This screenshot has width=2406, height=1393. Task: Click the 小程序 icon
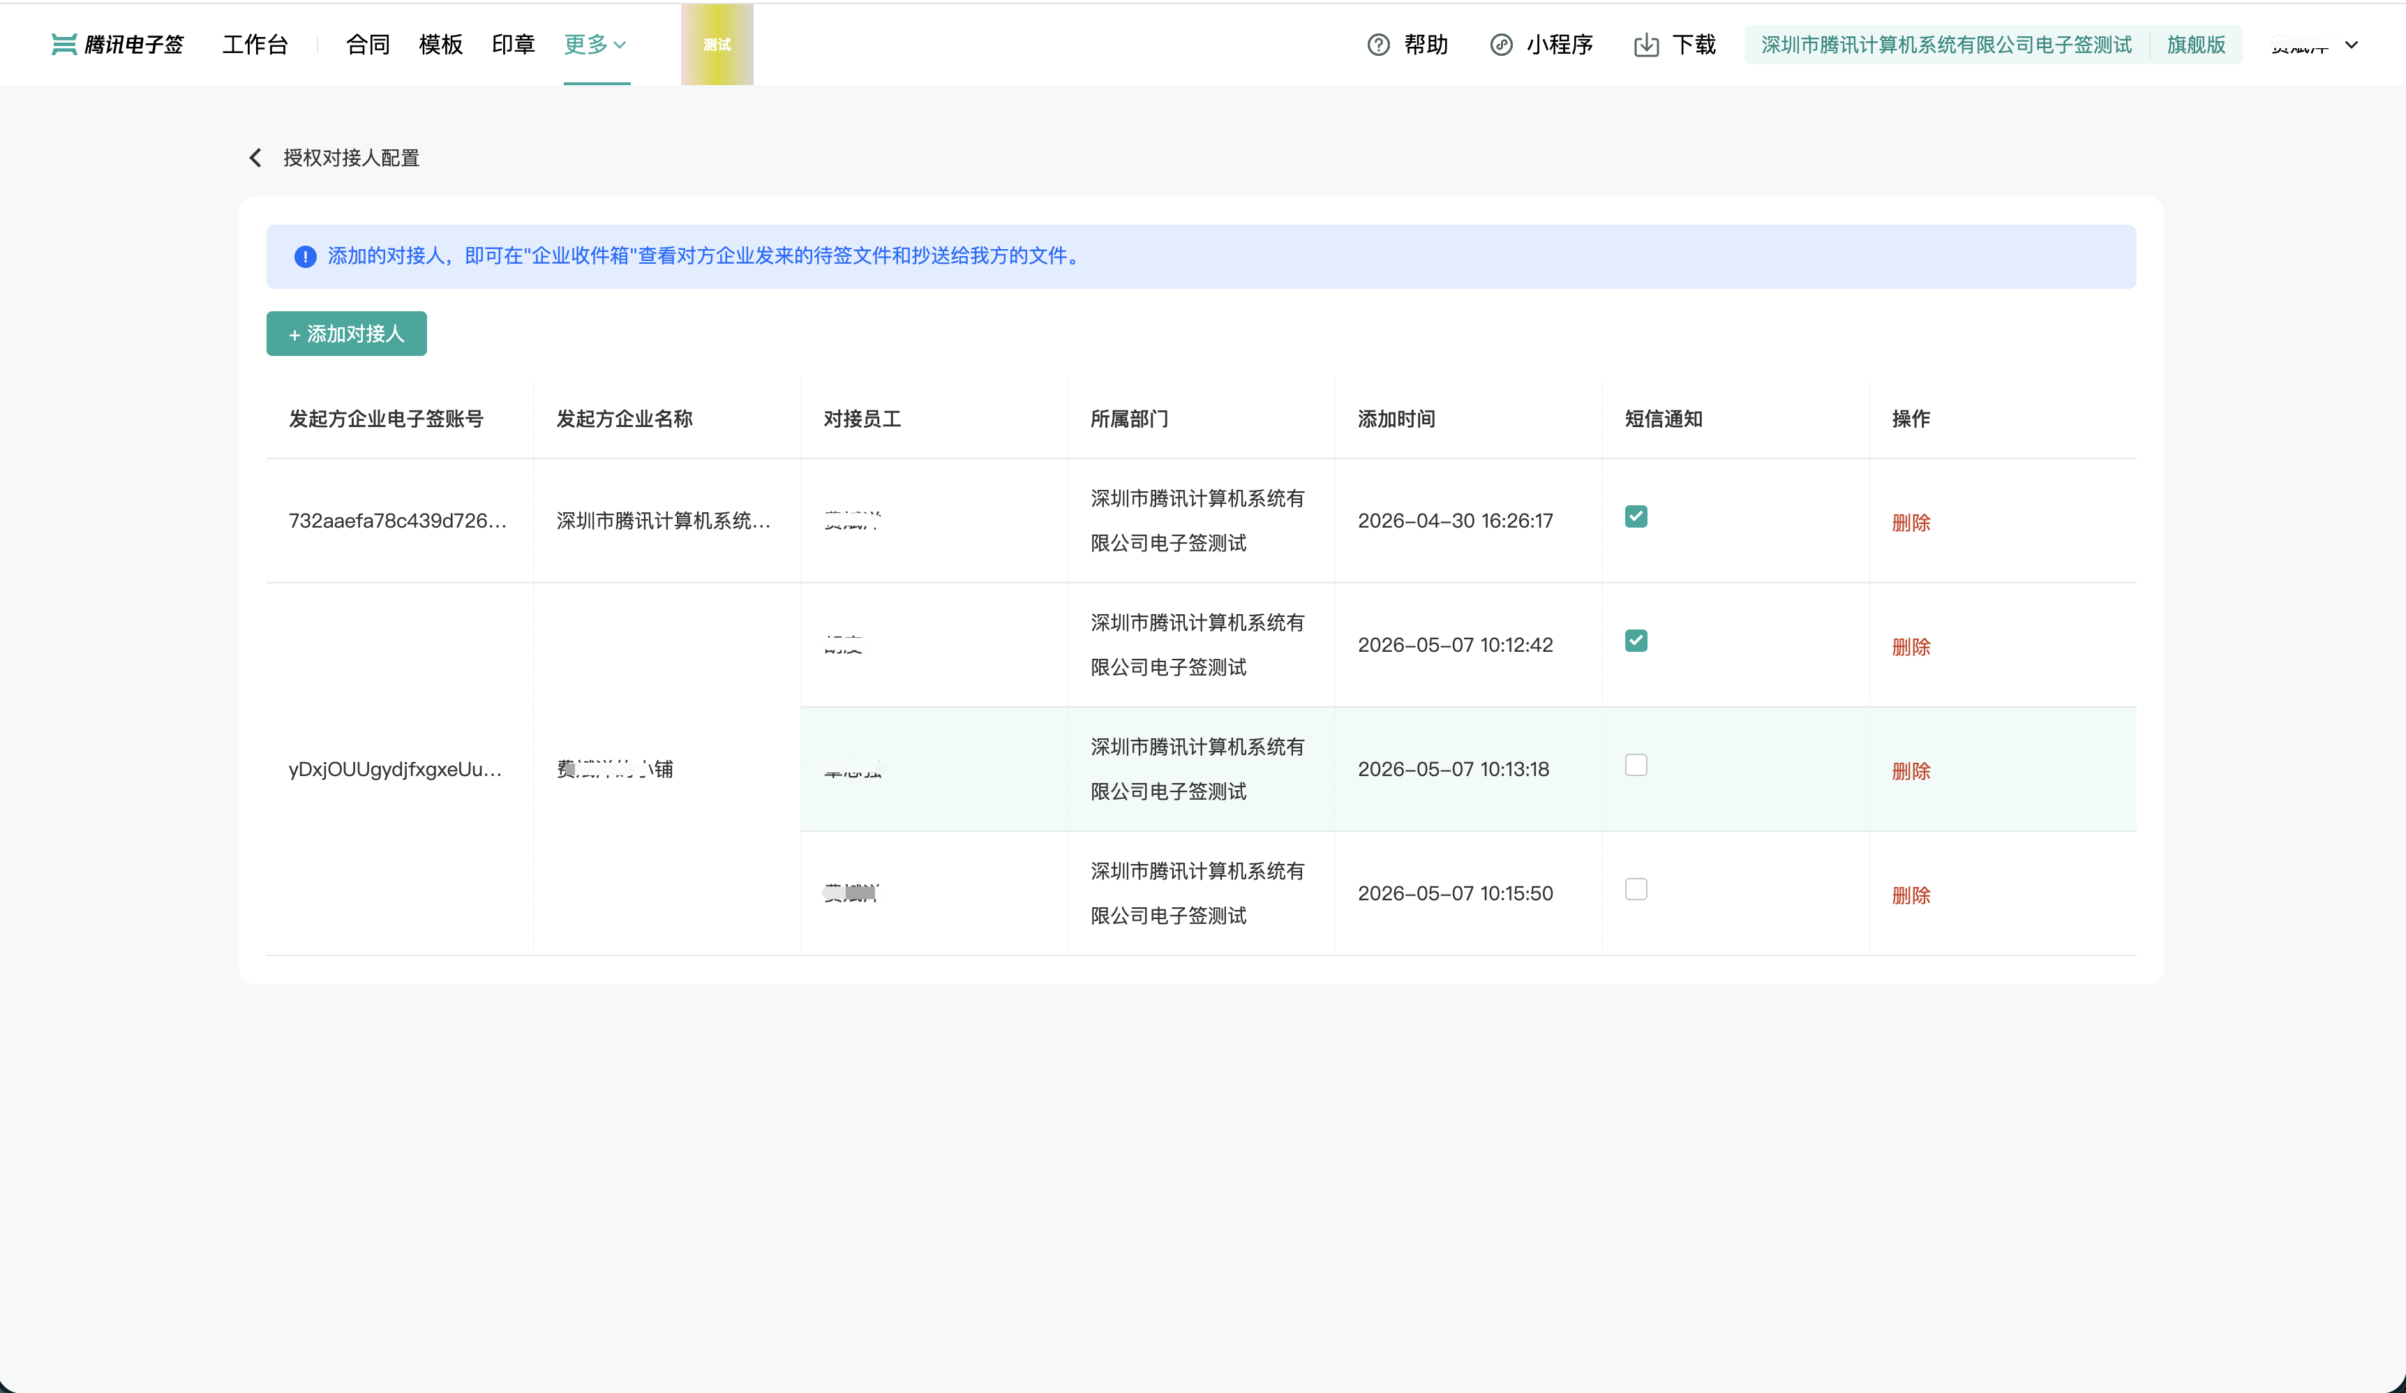(x=1501, y=45)
